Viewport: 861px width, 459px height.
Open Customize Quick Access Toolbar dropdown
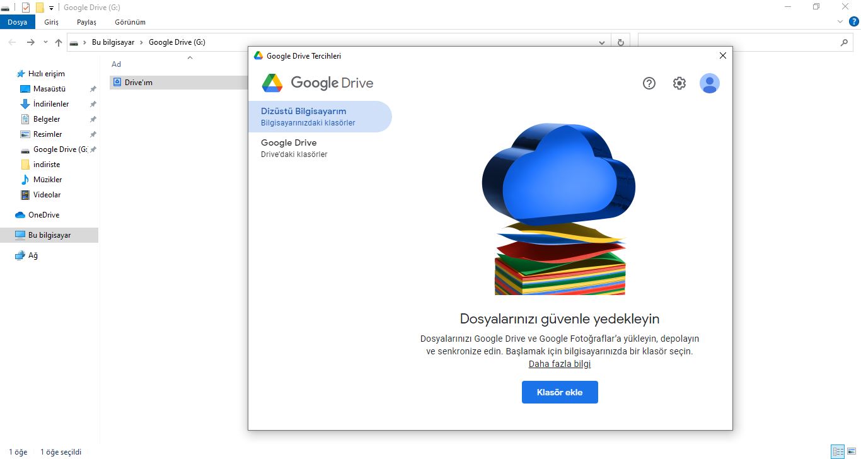(51, 8)
